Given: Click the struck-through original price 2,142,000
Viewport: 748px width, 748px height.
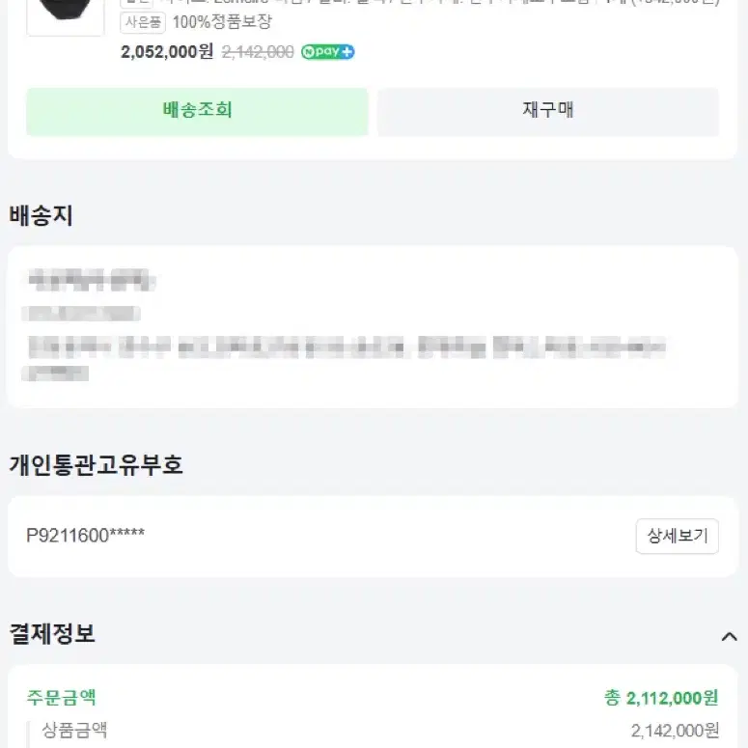Looking at the screenshot, I should tap(258, 52).
